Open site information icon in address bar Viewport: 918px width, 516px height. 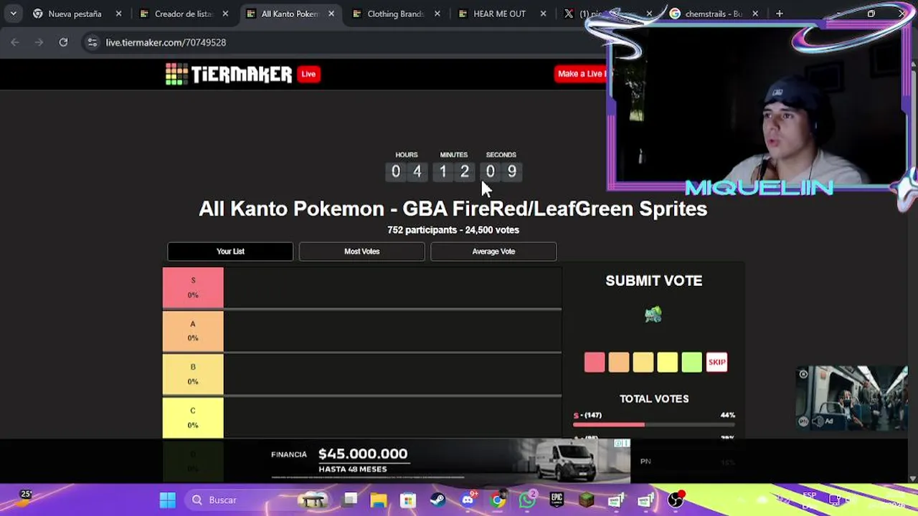click(x=92, y=42)
